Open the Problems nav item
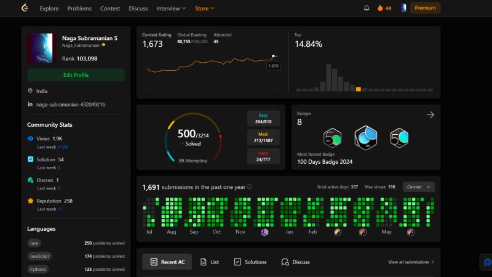The image size is (492, 277). [x=79, y=9]
